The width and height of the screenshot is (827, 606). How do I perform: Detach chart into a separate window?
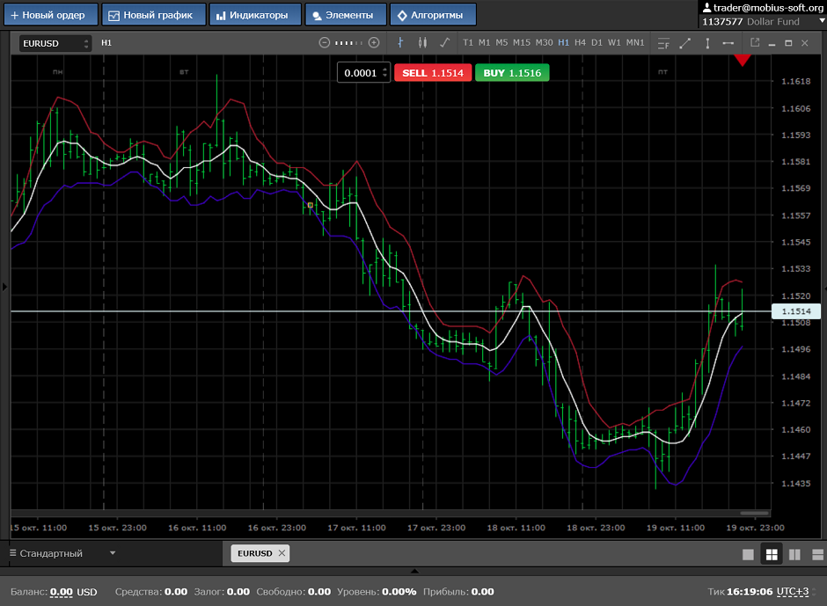pos(755,43)
